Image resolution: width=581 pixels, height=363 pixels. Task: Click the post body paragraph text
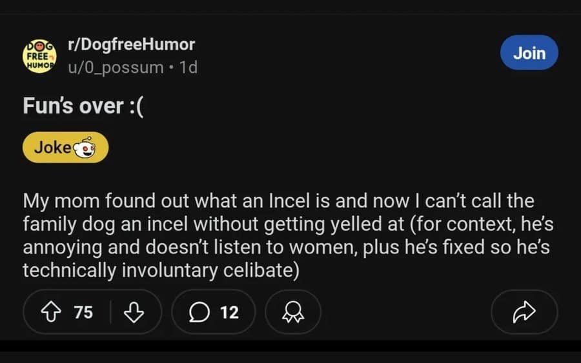coord(284,236)
